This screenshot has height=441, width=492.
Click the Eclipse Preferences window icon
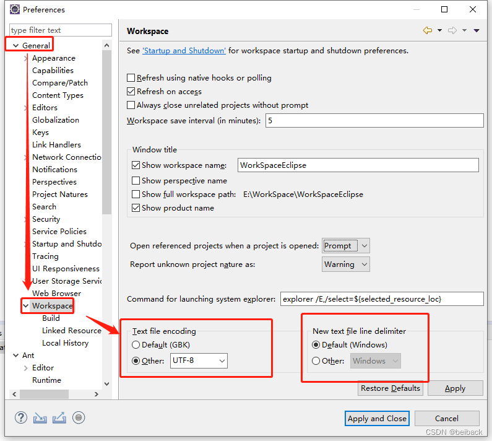coord(14,9)
